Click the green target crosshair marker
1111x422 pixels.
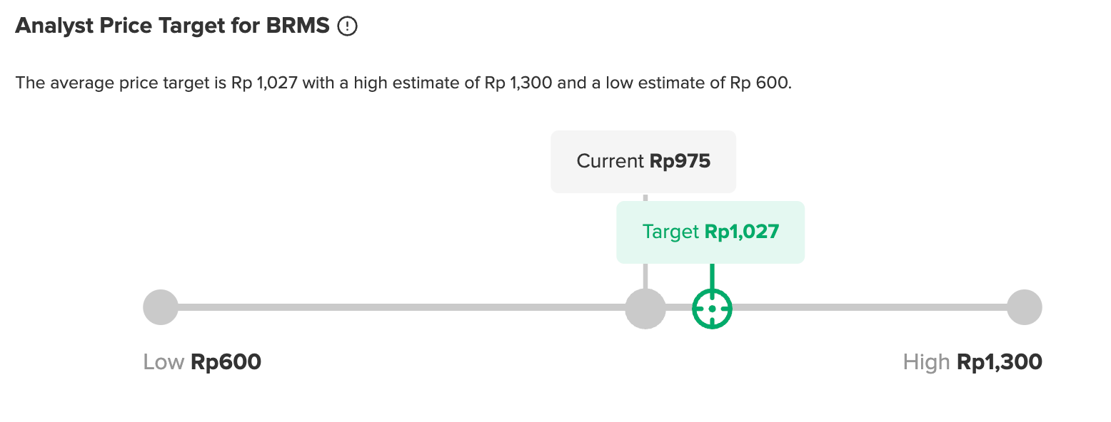[x=712, y=309]
